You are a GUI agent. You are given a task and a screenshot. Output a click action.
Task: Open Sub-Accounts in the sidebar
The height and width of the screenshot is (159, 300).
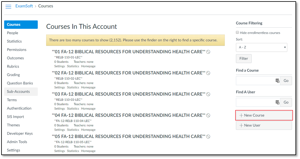pos(18,92)
